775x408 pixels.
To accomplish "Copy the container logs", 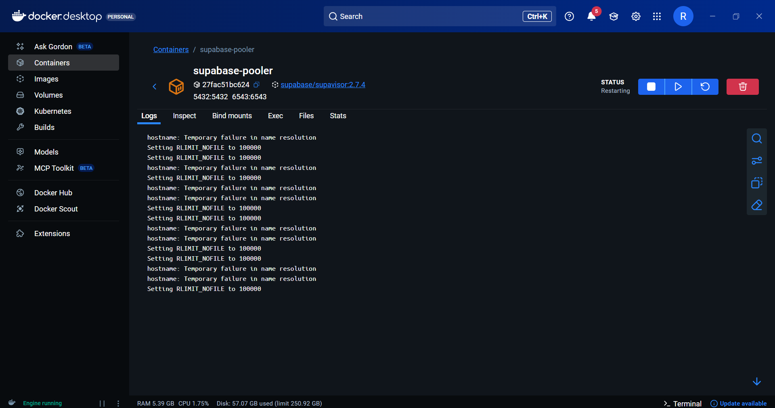I will (757, 182).
